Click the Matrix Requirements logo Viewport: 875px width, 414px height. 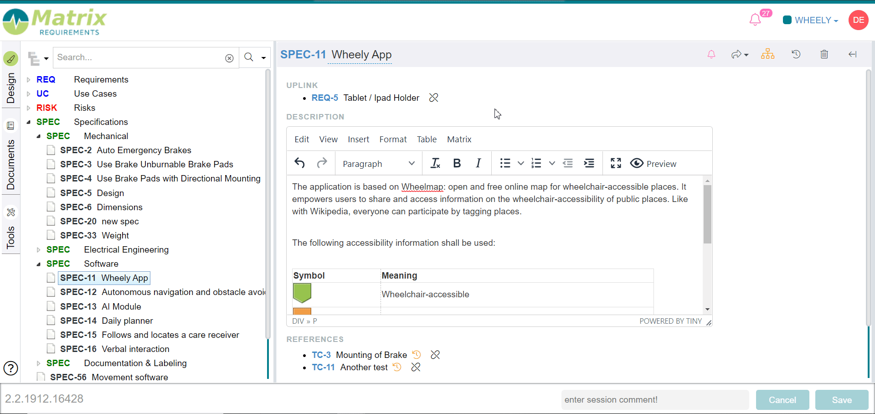(x=55, y=21)
